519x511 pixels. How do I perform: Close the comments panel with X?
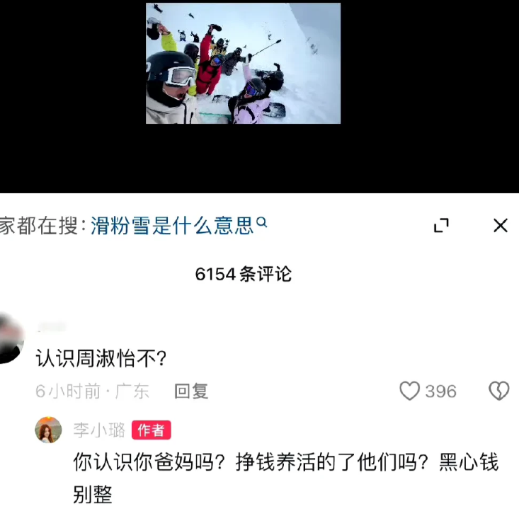[500, 225]
